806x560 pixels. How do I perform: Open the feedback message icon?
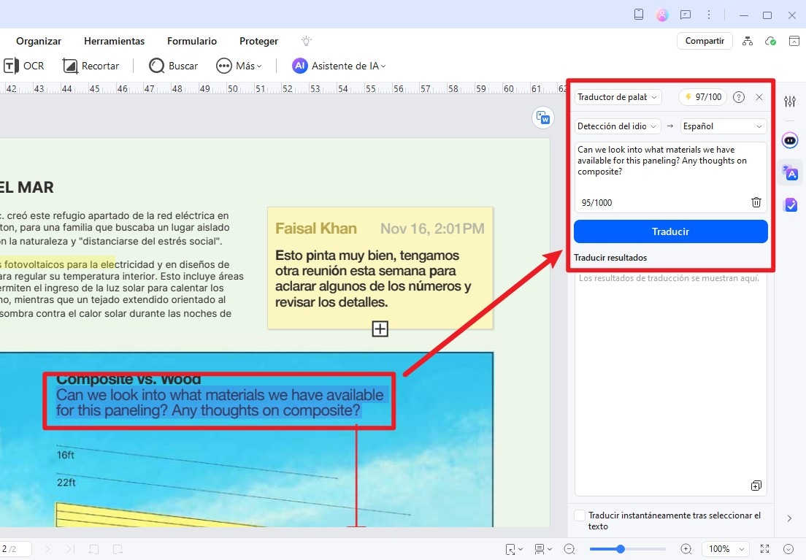pos(686,15)
